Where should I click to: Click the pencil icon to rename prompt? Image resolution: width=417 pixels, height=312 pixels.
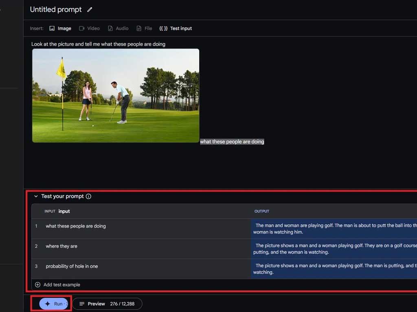[90, 9]
